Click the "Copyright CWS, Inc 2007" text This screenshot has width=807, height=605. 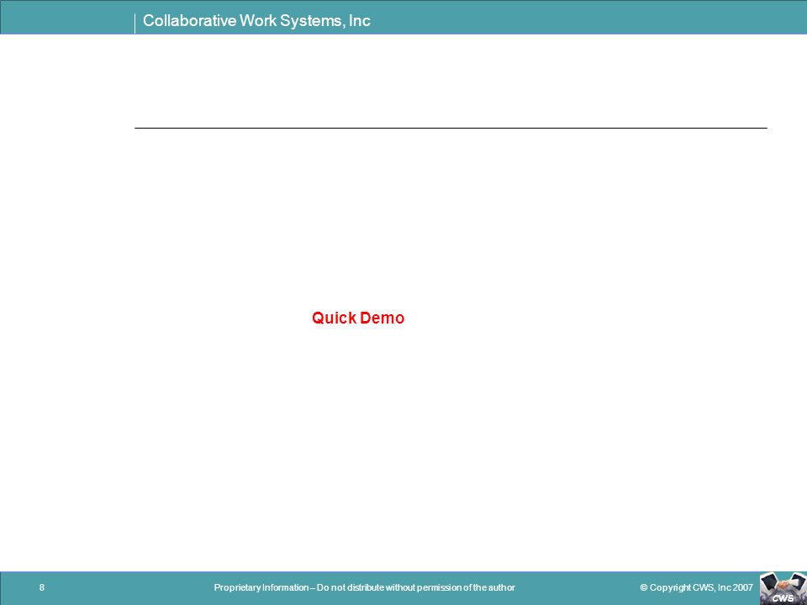coord(696,587)
